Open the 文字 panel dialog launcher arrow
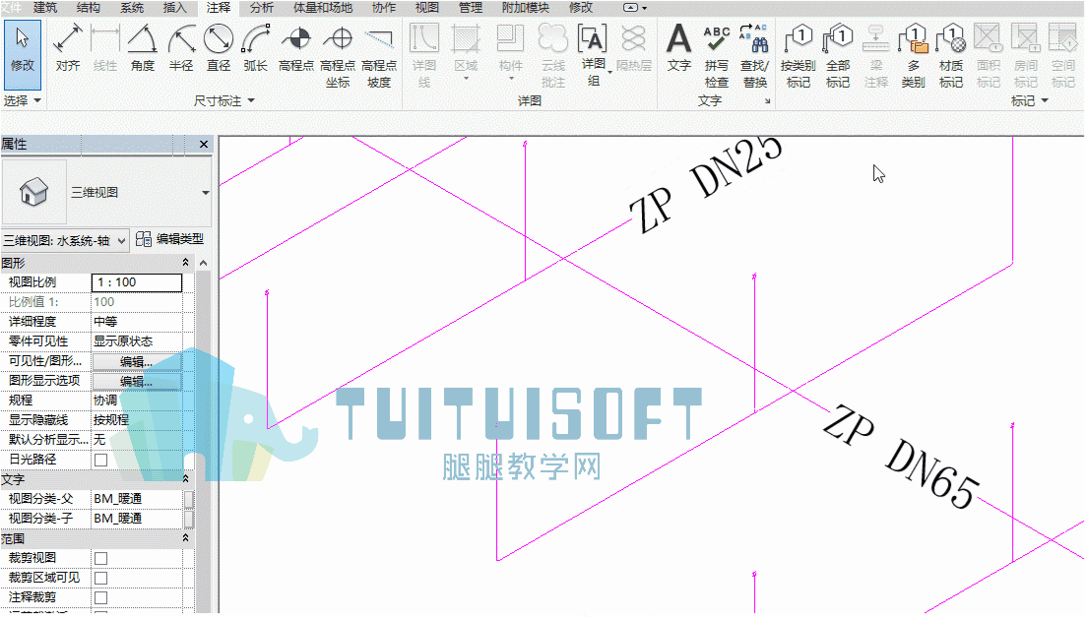The image size is (1085, 617). 767,101
